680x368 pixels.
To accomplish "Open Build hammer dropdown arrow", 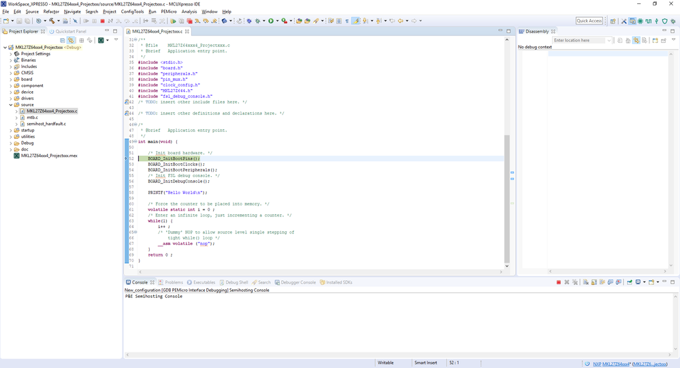I will (x=58, y=21).
